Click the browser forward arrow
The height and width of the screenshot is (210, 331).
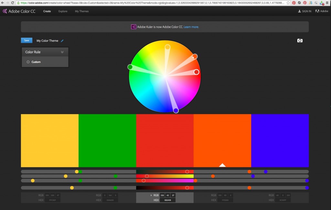click(7, 3)
